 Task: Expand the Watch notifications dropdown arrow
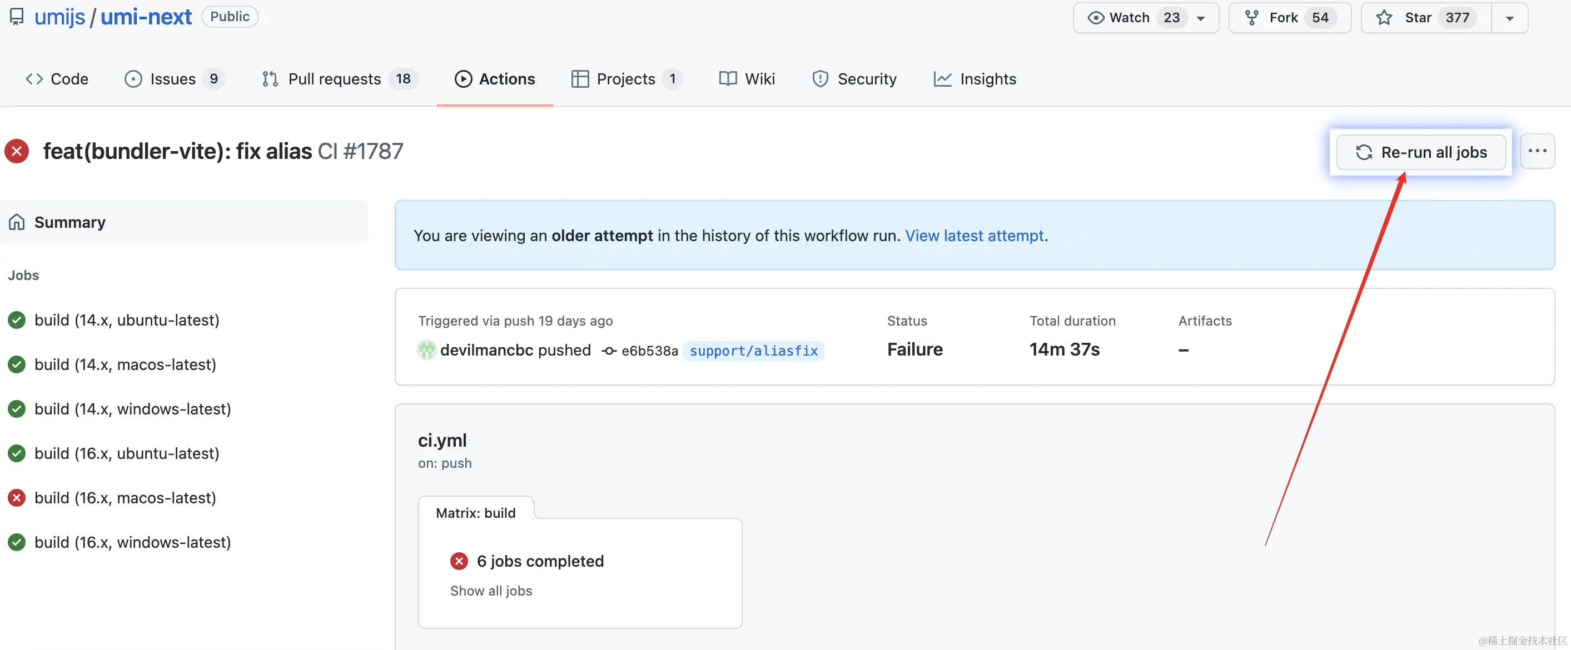1200,18
